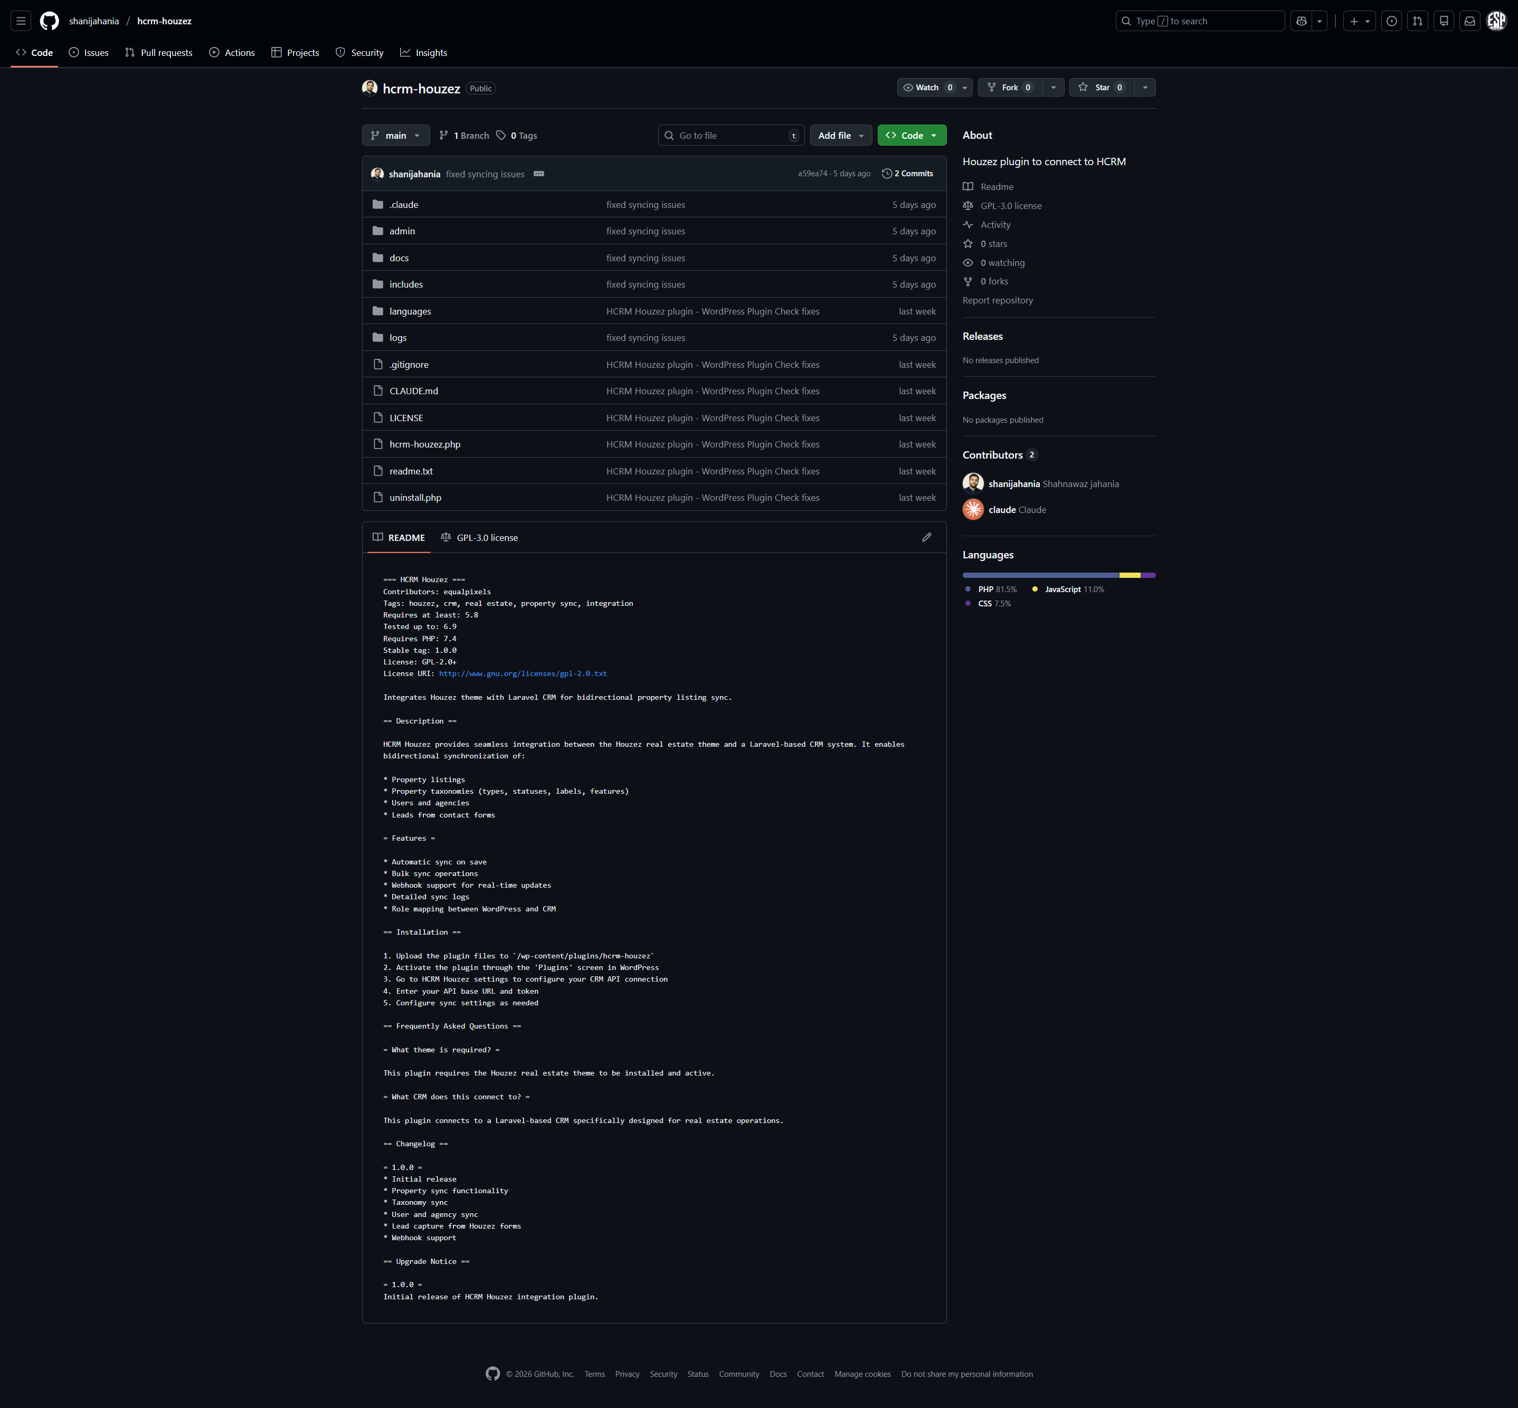Open the .claude folder

404,205
